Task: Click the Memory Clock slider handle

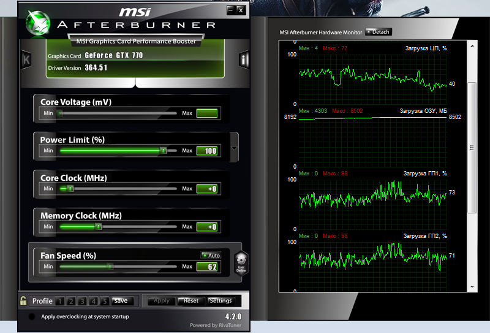Action: pyautogui.click(x=99, y=226)
